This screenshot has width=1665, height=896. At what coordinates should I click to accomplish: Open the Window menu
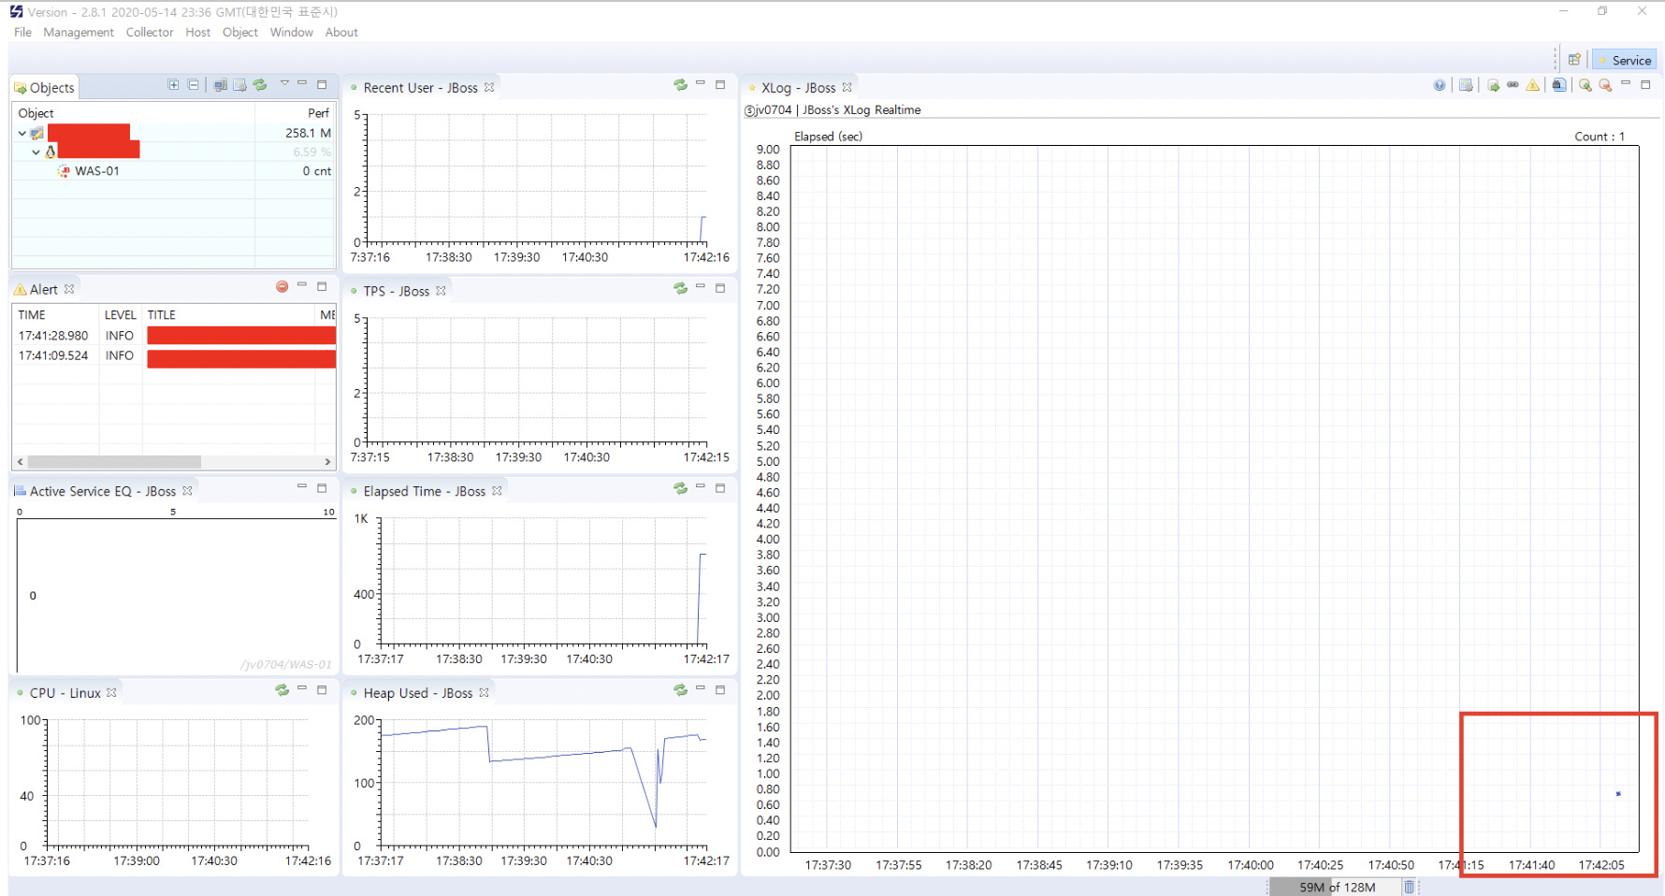pyautogui.click(x=292, y=32)
